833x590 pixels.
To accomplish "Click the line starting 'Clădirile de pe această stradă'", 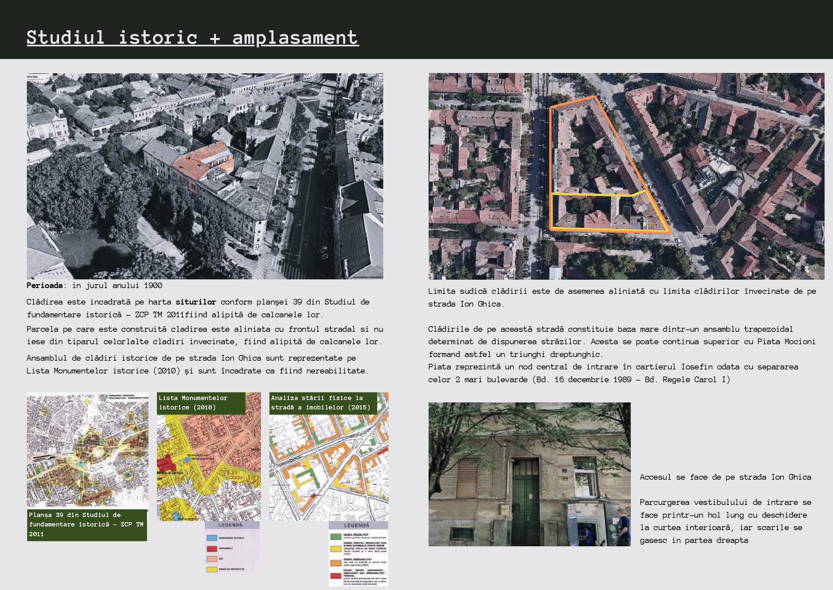I will 611,329.
